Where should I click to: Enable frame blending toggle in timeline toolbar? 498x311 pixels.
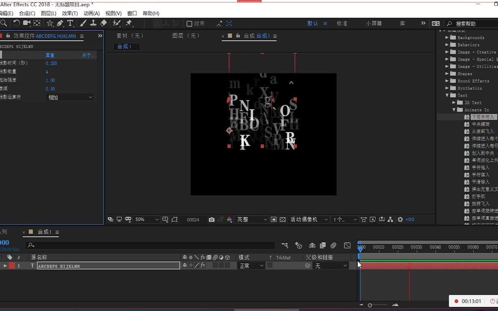tap(322, 245)
